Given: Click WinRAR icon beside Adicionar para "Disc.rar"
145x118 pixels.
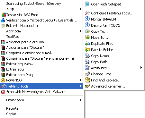Looking at the screenshot, I should (x=3, y=47).
